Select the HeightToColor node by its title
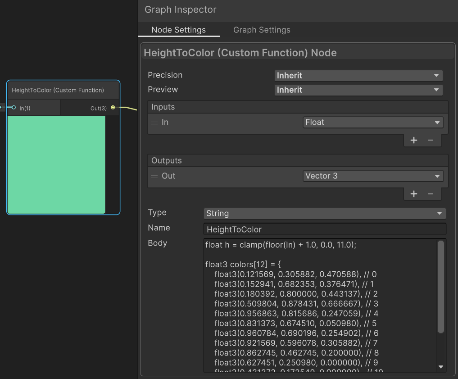Image resolution: width=458 pixels, height=379 pixels. [x=58, y=90]
